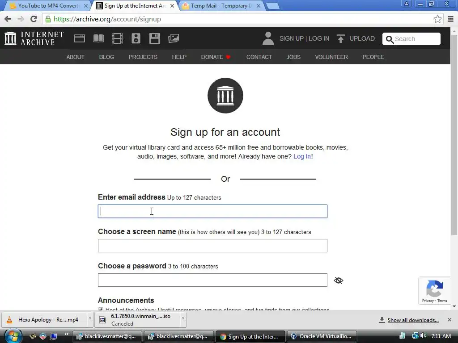The width and height of the screenshot is (458, 343).
Task: Open Oracle VM VirtualBox taskbar button
Action: 322,336
